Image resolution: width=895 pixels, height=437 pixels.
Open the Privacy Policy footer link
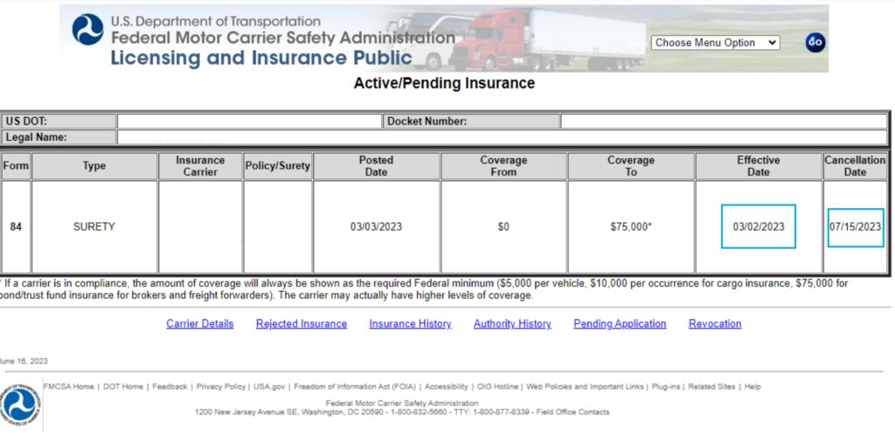[221, 386]
